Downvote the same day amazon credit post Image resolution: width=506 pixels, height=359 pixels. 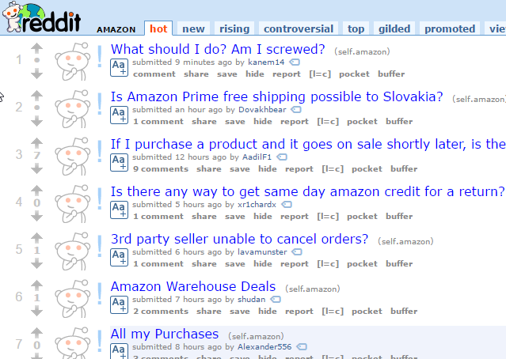pos(36,216)
